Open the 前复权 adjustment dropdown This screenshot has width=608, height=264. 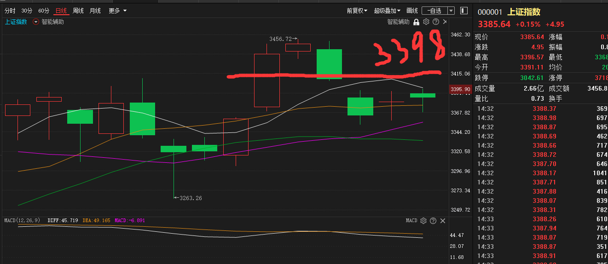[x=357, y=11]
